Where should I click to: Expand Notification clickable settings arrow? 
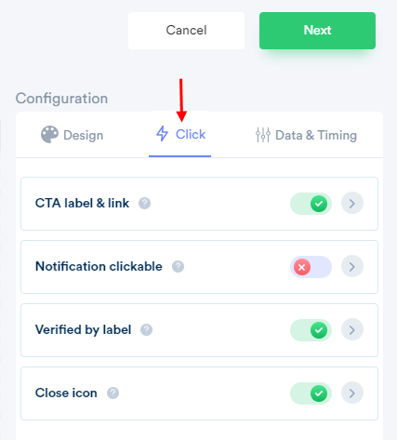click(x=352, y=267)
